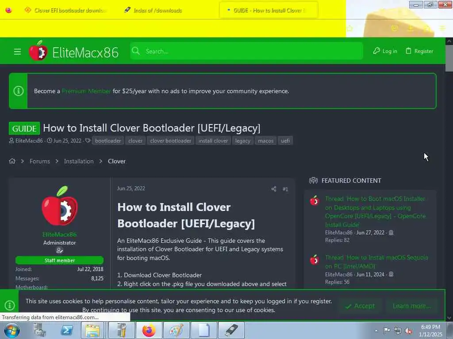Click Firefox taskbar button

coord(149,330)
